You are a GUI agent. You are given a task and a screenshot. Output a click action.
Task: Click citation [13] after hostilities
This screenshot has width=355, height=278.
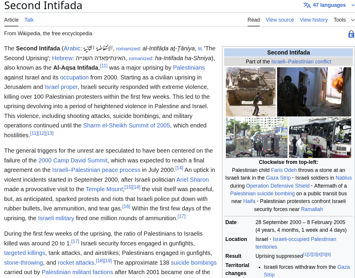pyautogui.click(x=49, y=133)
